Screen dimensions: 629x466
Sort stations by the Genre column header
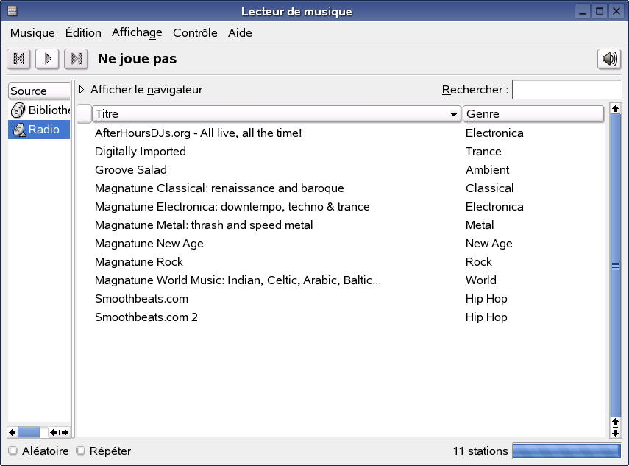[533, 114]
